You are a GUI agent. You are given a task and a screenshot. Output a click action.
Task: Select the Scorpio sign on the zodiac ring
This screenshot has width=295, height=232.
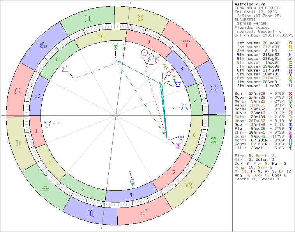coord(91,213)
